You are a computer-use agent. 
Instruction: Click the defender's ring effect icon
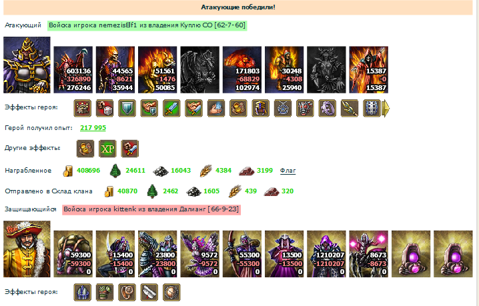[x=127, y=292]
